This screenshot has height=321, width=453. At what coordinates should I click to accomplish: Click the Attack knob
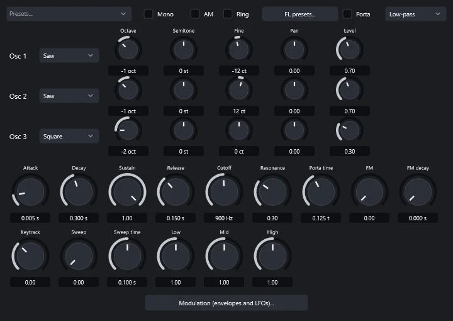[x=30, y=191]
